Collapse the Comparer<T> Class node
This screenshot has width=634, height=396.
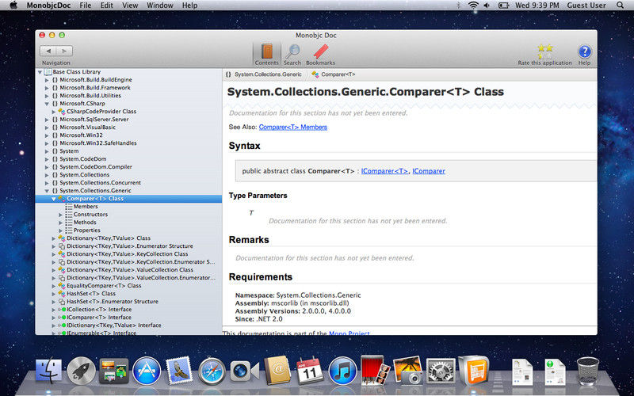54,199
